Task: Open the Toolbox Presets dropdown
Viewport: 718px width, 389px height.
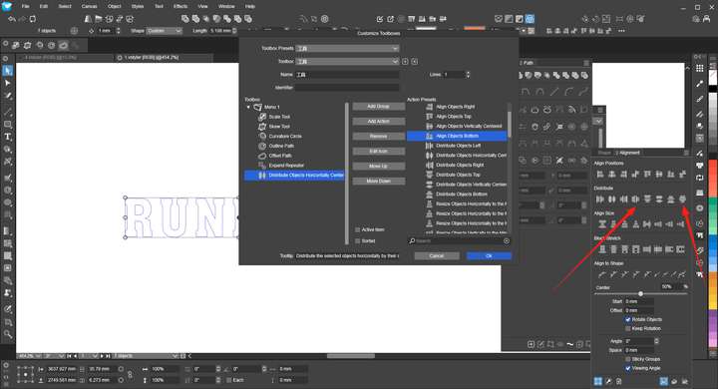Action: [348, 48]
